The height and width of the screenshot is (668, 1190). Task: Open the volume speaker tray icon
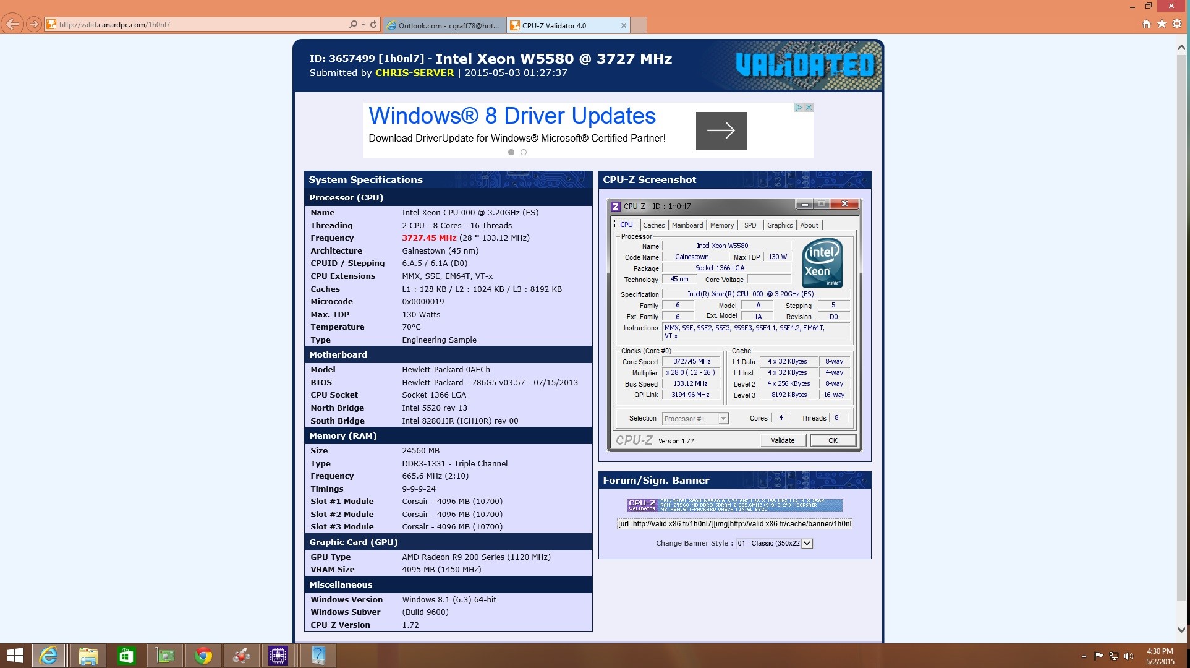pos(1129,656)
